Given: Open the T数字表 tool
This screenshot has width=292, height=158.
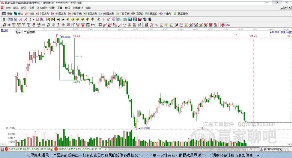Looking at the screenshot, I should click(123, 14).
